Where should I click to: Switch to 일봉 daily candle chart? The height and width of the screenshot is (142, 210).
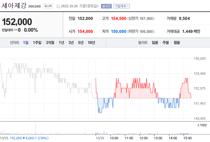coord(155,43)
